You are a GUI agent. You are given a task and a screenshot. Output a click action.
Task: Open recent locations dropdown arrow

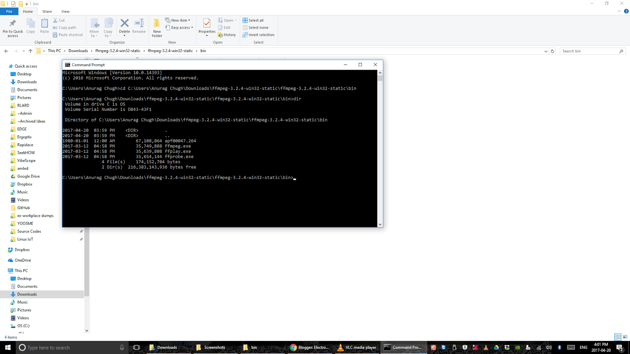pyautogui.click(x=24, y=51)
